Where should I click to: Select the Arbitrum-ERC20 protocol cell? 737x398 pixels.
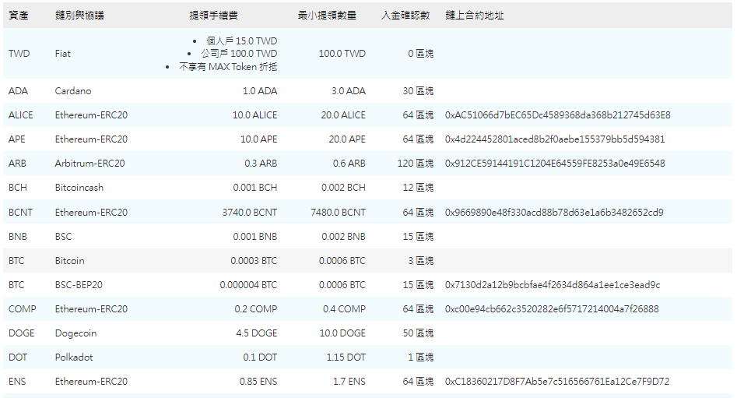click(x=89, y=164)
